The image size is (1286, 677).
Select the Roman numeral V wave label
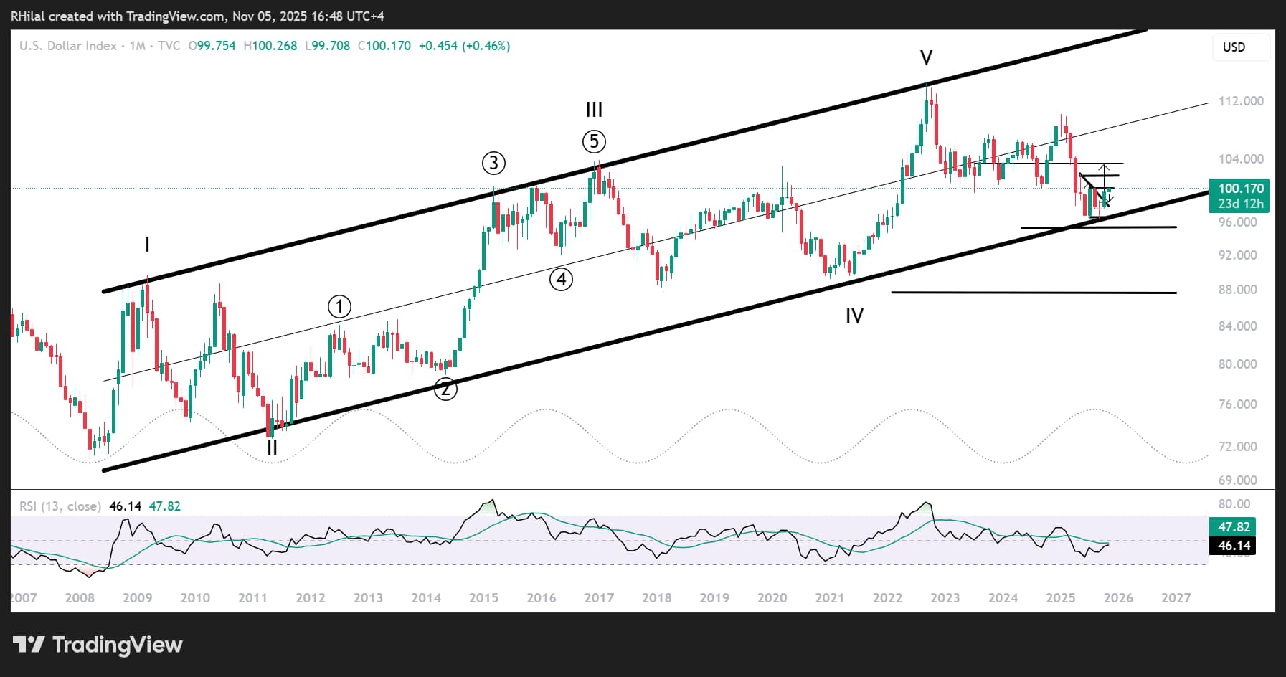tap(926, 58)
